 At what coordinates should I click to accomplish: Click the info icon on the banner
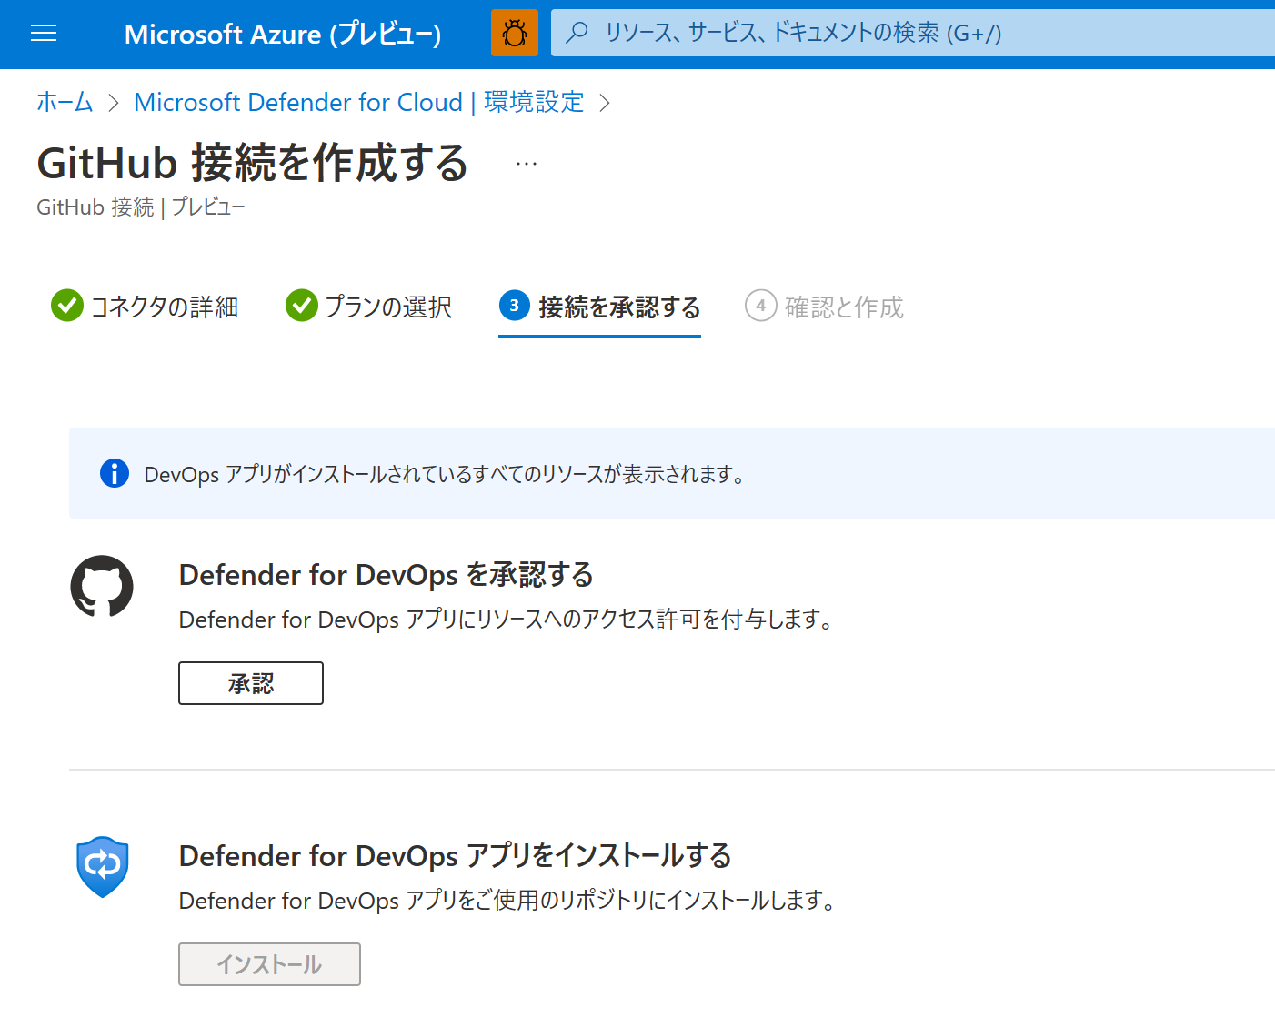pos(114,474)
